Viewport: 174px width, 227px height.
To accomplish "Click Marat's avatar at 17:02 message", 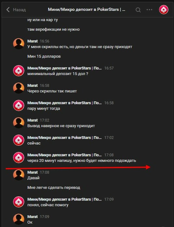I will click(x=19, y=123).
